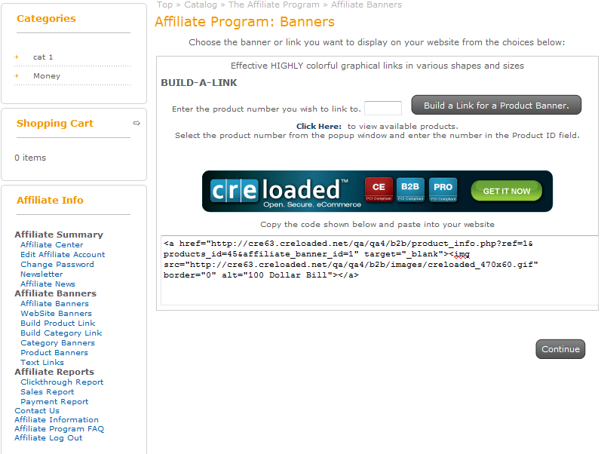Open Build Product Link
This screenshot has width=601, height=454.
pyautogui.click(x=58, y=323)
